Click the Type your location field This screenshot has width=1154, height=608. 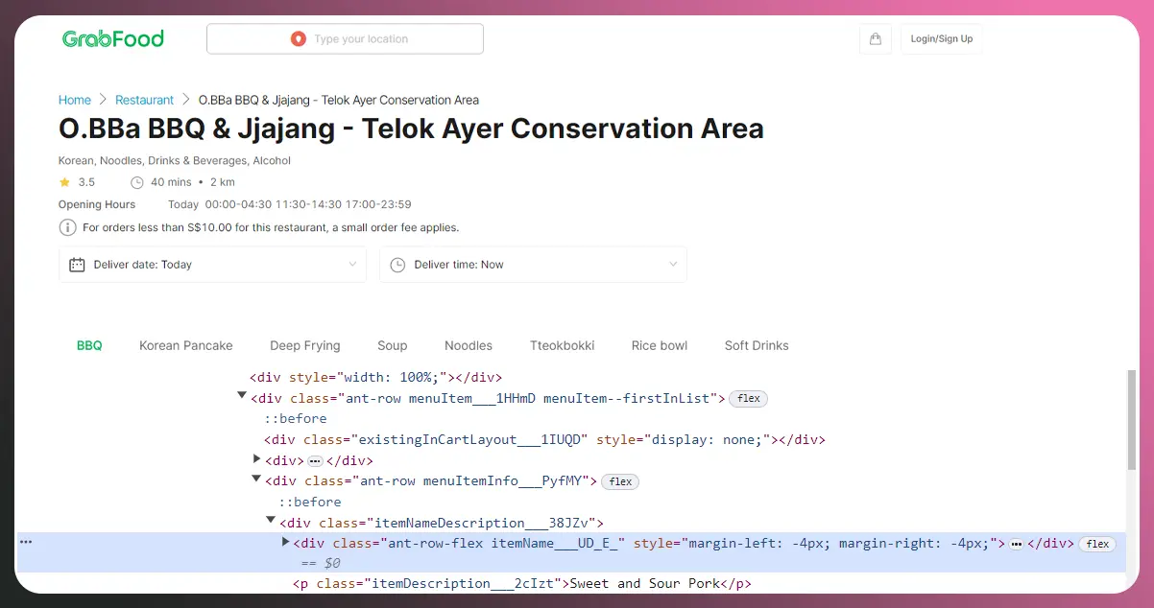point(360,39)
